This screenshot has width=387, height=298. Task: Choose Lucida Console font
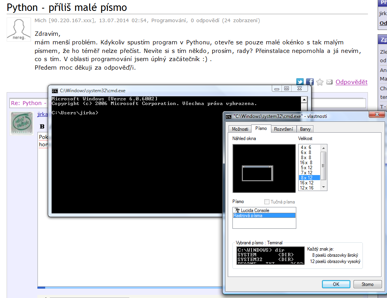tap(264, 210)
